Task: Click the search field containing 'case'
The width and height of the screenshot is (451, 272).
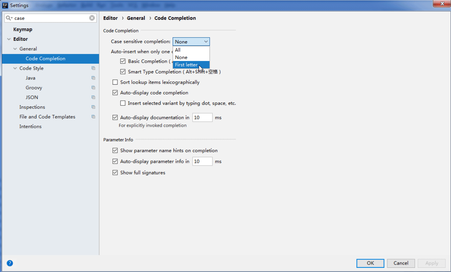Action: coord(50,18)
